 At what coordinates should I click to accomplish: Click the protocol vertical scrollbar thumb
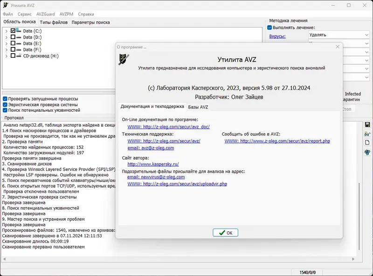[x=359, y=216]
